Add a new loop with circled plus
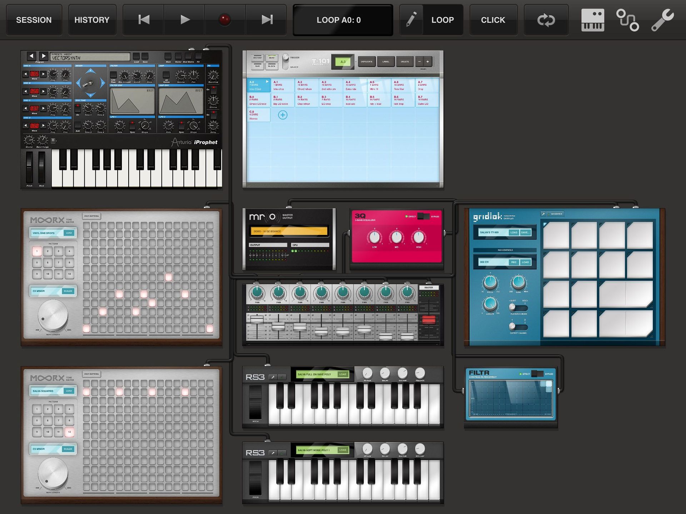The width and height of the screenshot is (686, 514). click(283, 115)
